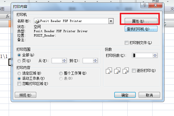The width and height of the screenshot is (174, 116).
Task: Increase the 从 (From) page spinner
Action: 64,60
